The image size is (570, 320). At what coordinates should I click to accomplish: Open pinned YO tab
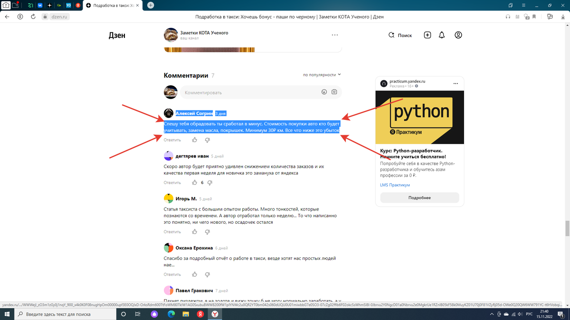(x=68, y=5)
